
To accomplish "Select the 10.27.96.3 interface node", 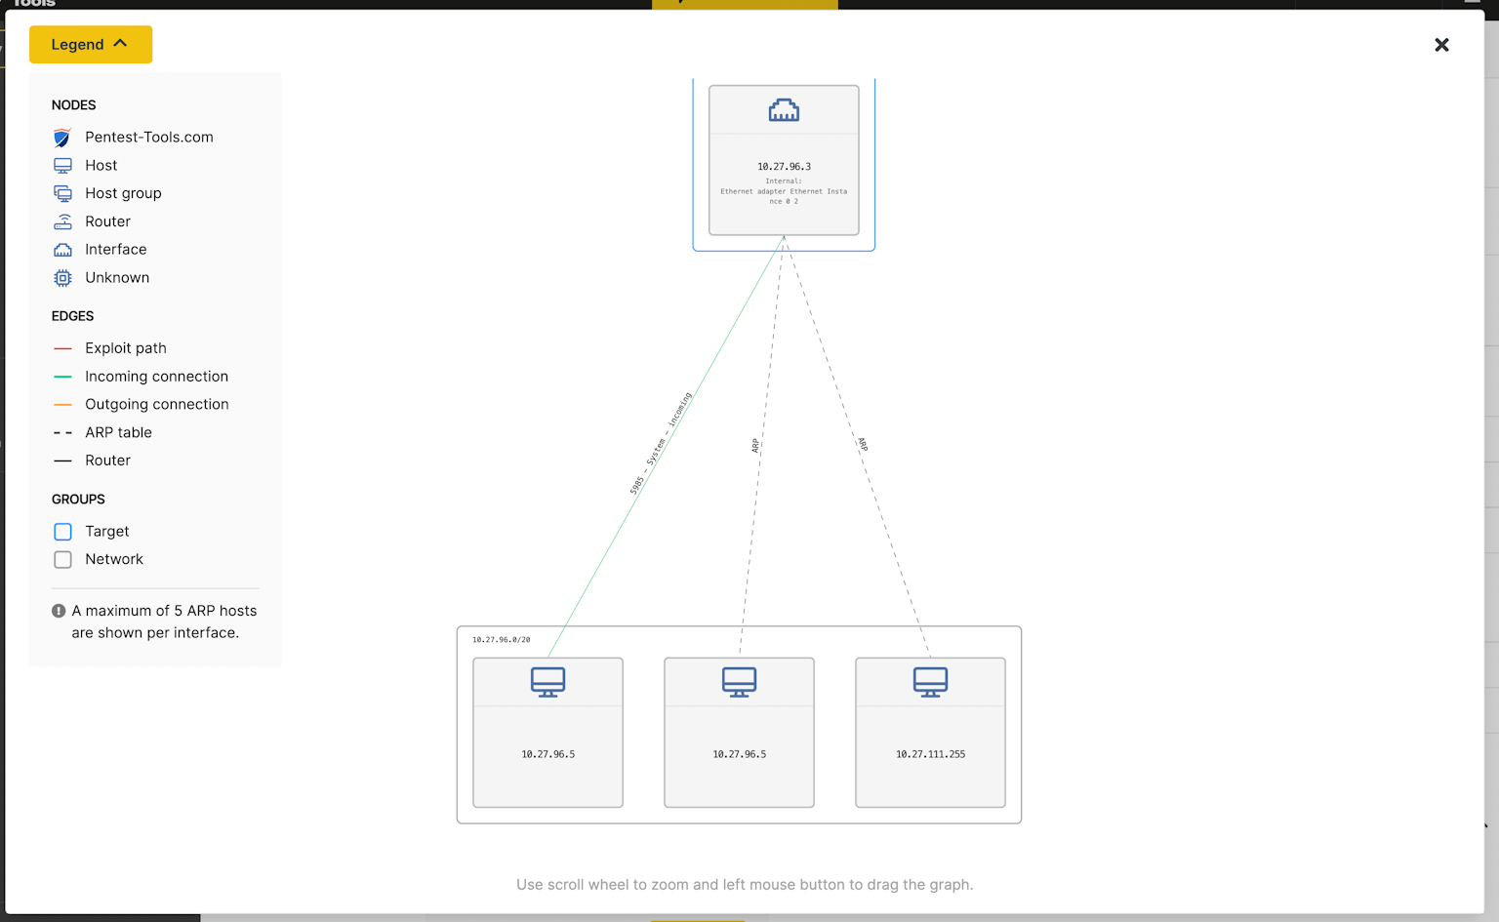I will [x=784, y=160].
